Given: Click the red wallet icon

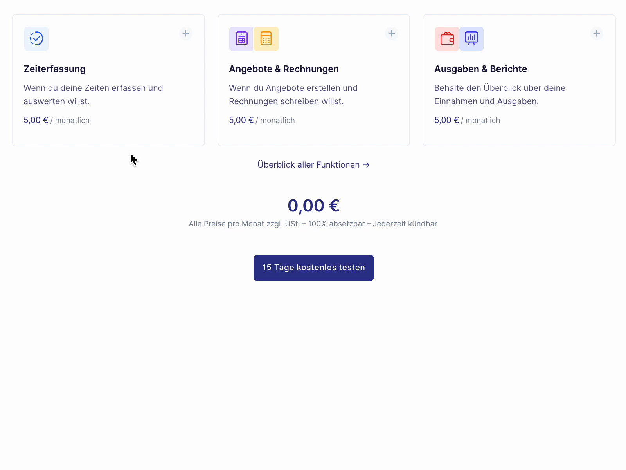Looking at the screenshot, I should tap(447, 39).
